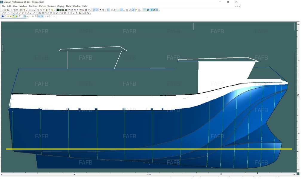Click the Save disk icon

[8, 10]
